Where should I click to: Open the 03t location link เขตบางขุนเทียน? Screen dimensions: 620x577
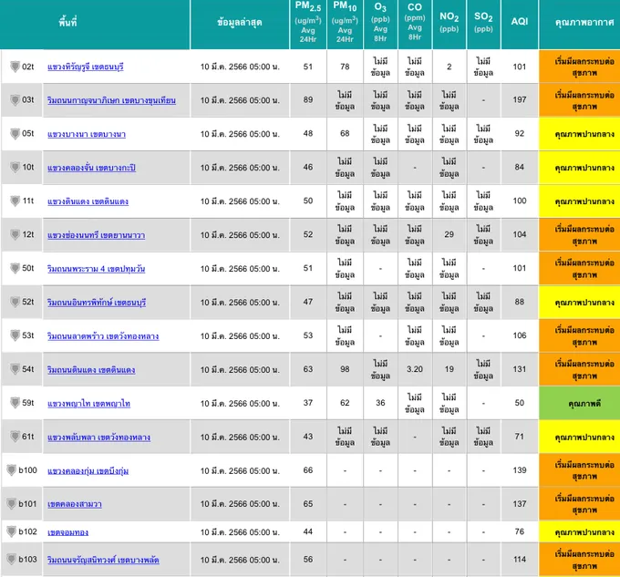111,100
